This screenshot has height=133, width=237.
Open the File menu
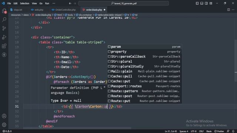tap(9, 3)
